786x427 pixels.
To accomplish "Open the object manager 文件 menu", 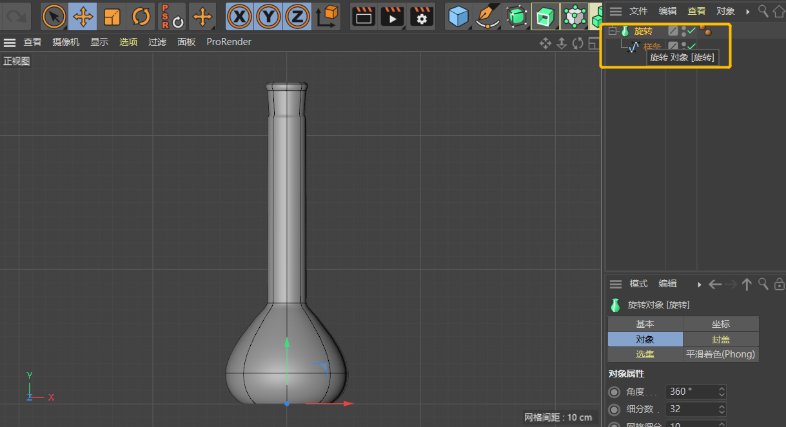I will pyautogui.click(x=638, y=11).
